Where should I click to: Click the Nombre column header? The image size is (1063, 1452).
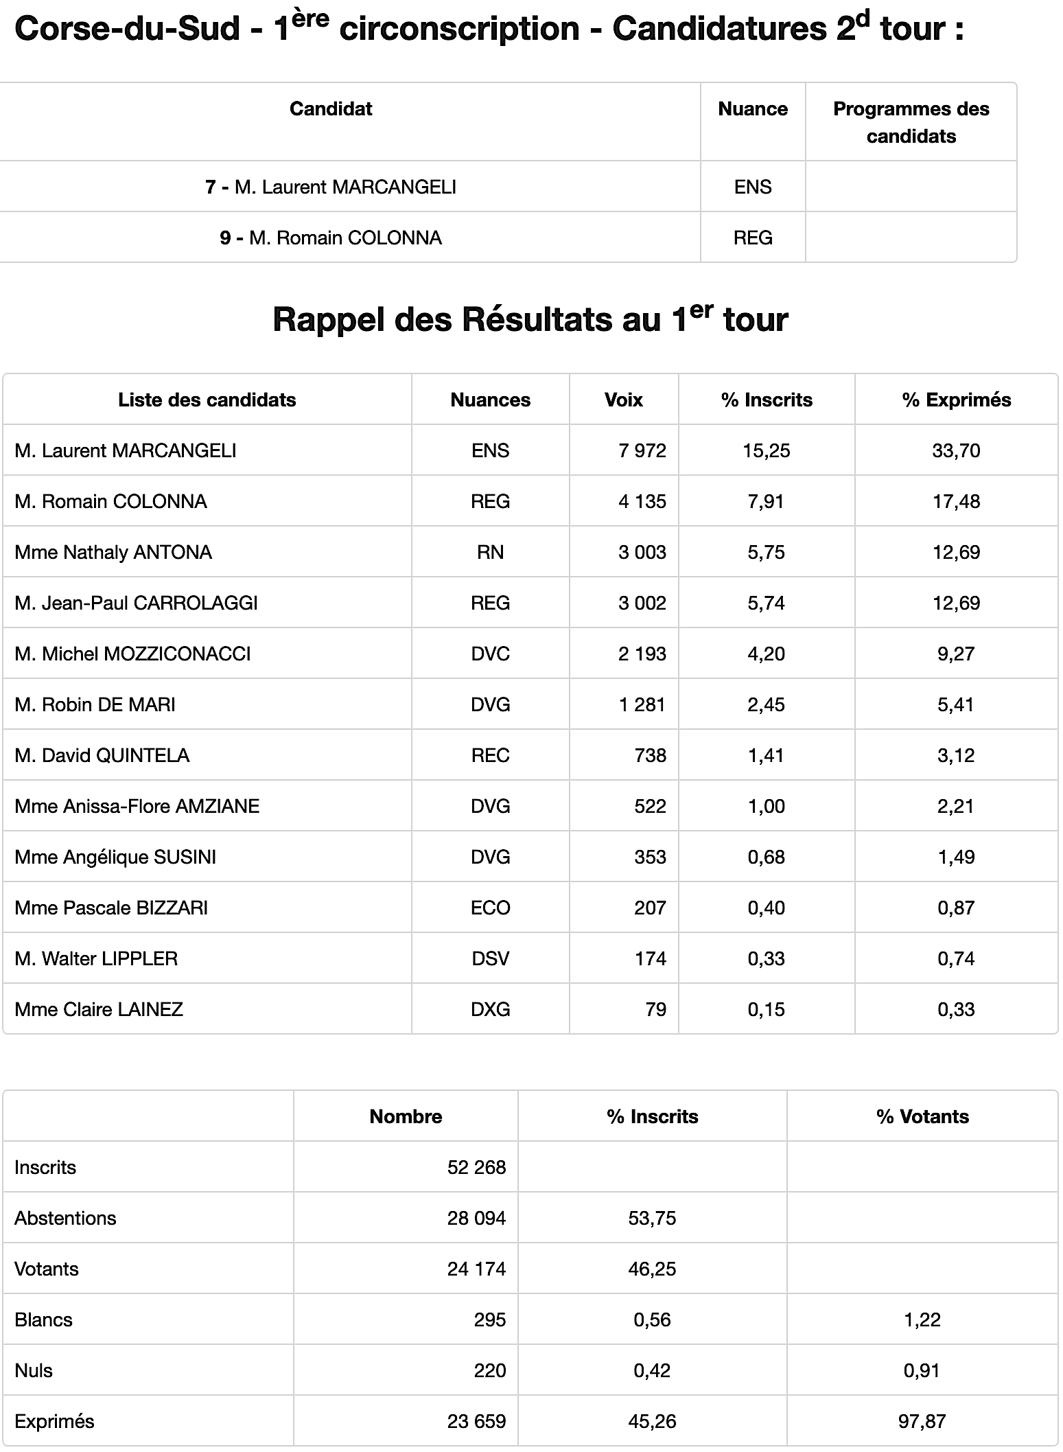point(406,1116)
